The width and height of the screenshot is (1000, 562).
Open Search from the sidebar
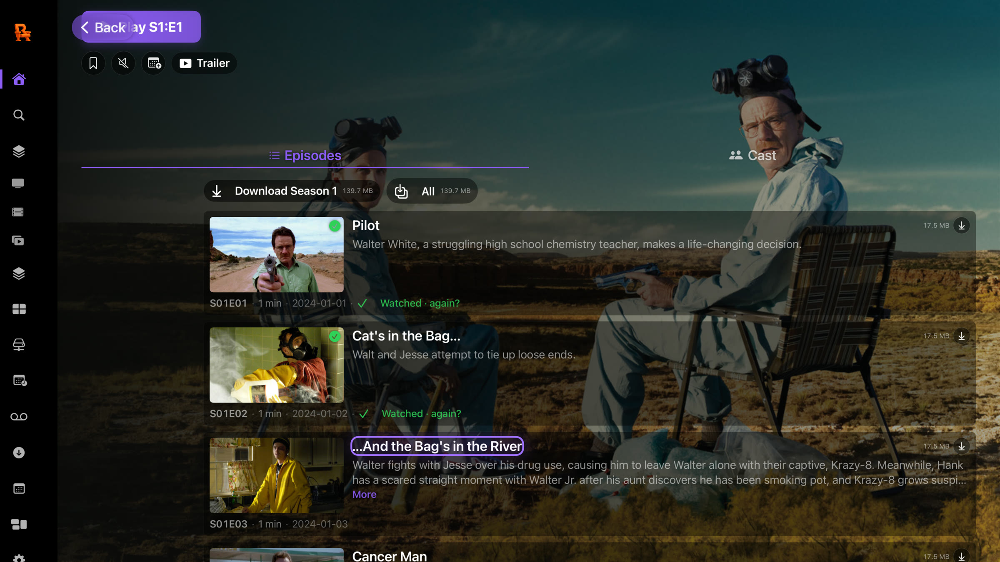[19, 115]
